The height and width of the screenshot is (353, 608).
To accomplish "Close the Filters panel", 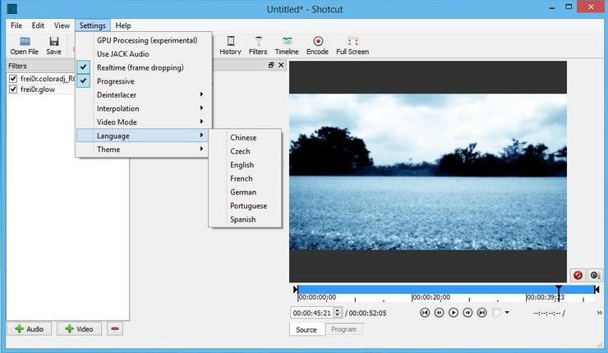I will pyautogui.click(x=281, y=65).
